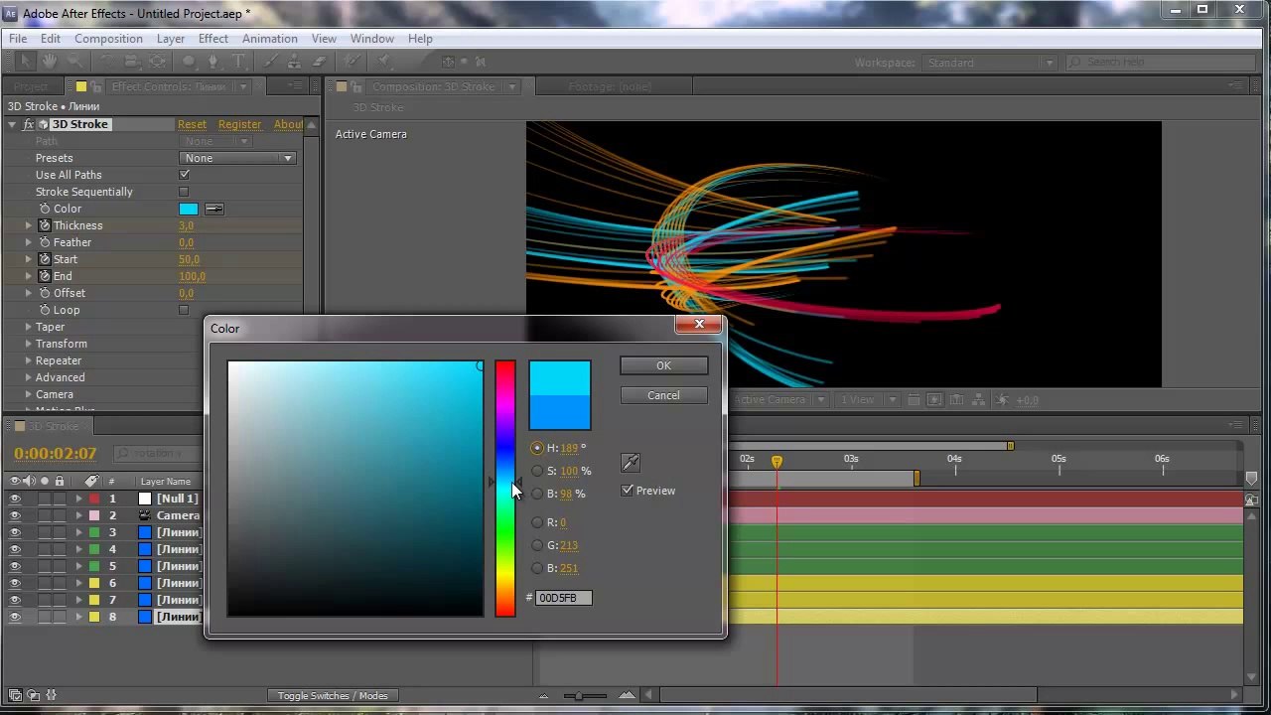Enable the Stroke Sequentially checkbox
Image resolution: width=1271 pixels, height=715 pixels.
(x=184, y=192)
